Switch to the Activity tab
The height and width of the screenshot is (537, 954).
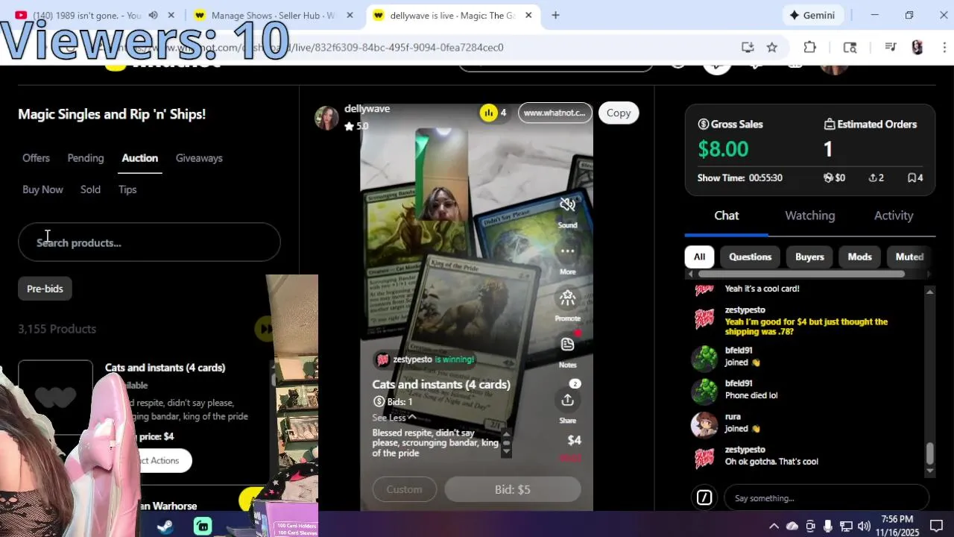click(x=894, y=216)
